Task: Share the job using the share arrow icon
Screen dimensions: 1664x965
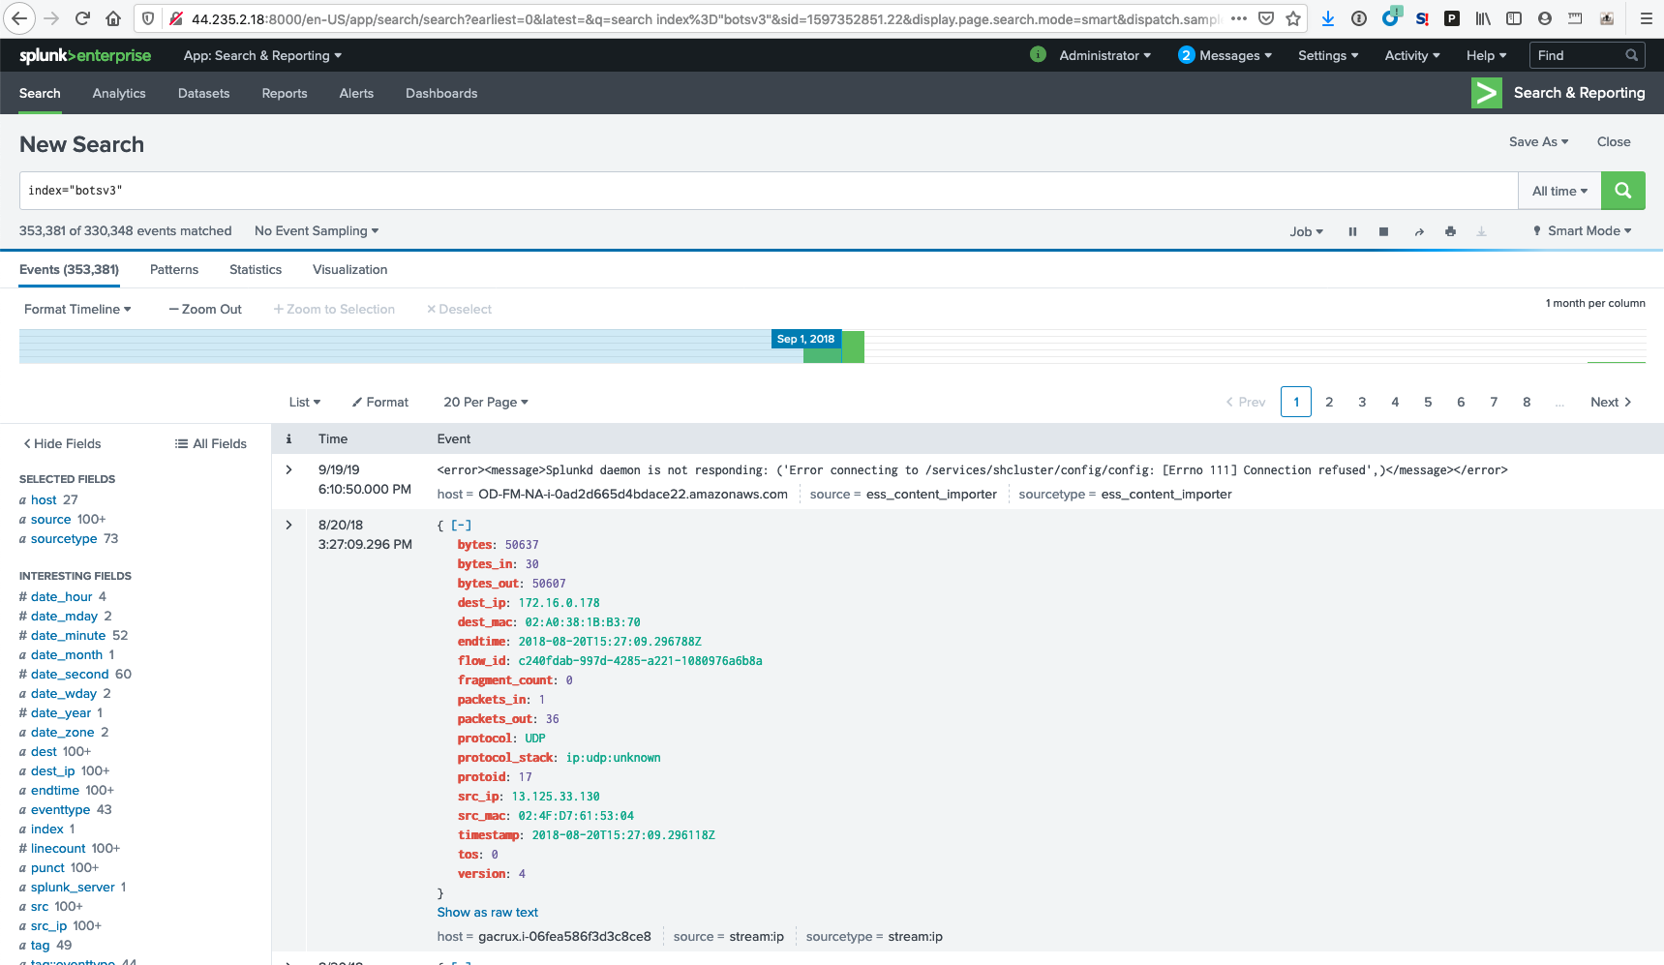Action: coord(1419,231)
